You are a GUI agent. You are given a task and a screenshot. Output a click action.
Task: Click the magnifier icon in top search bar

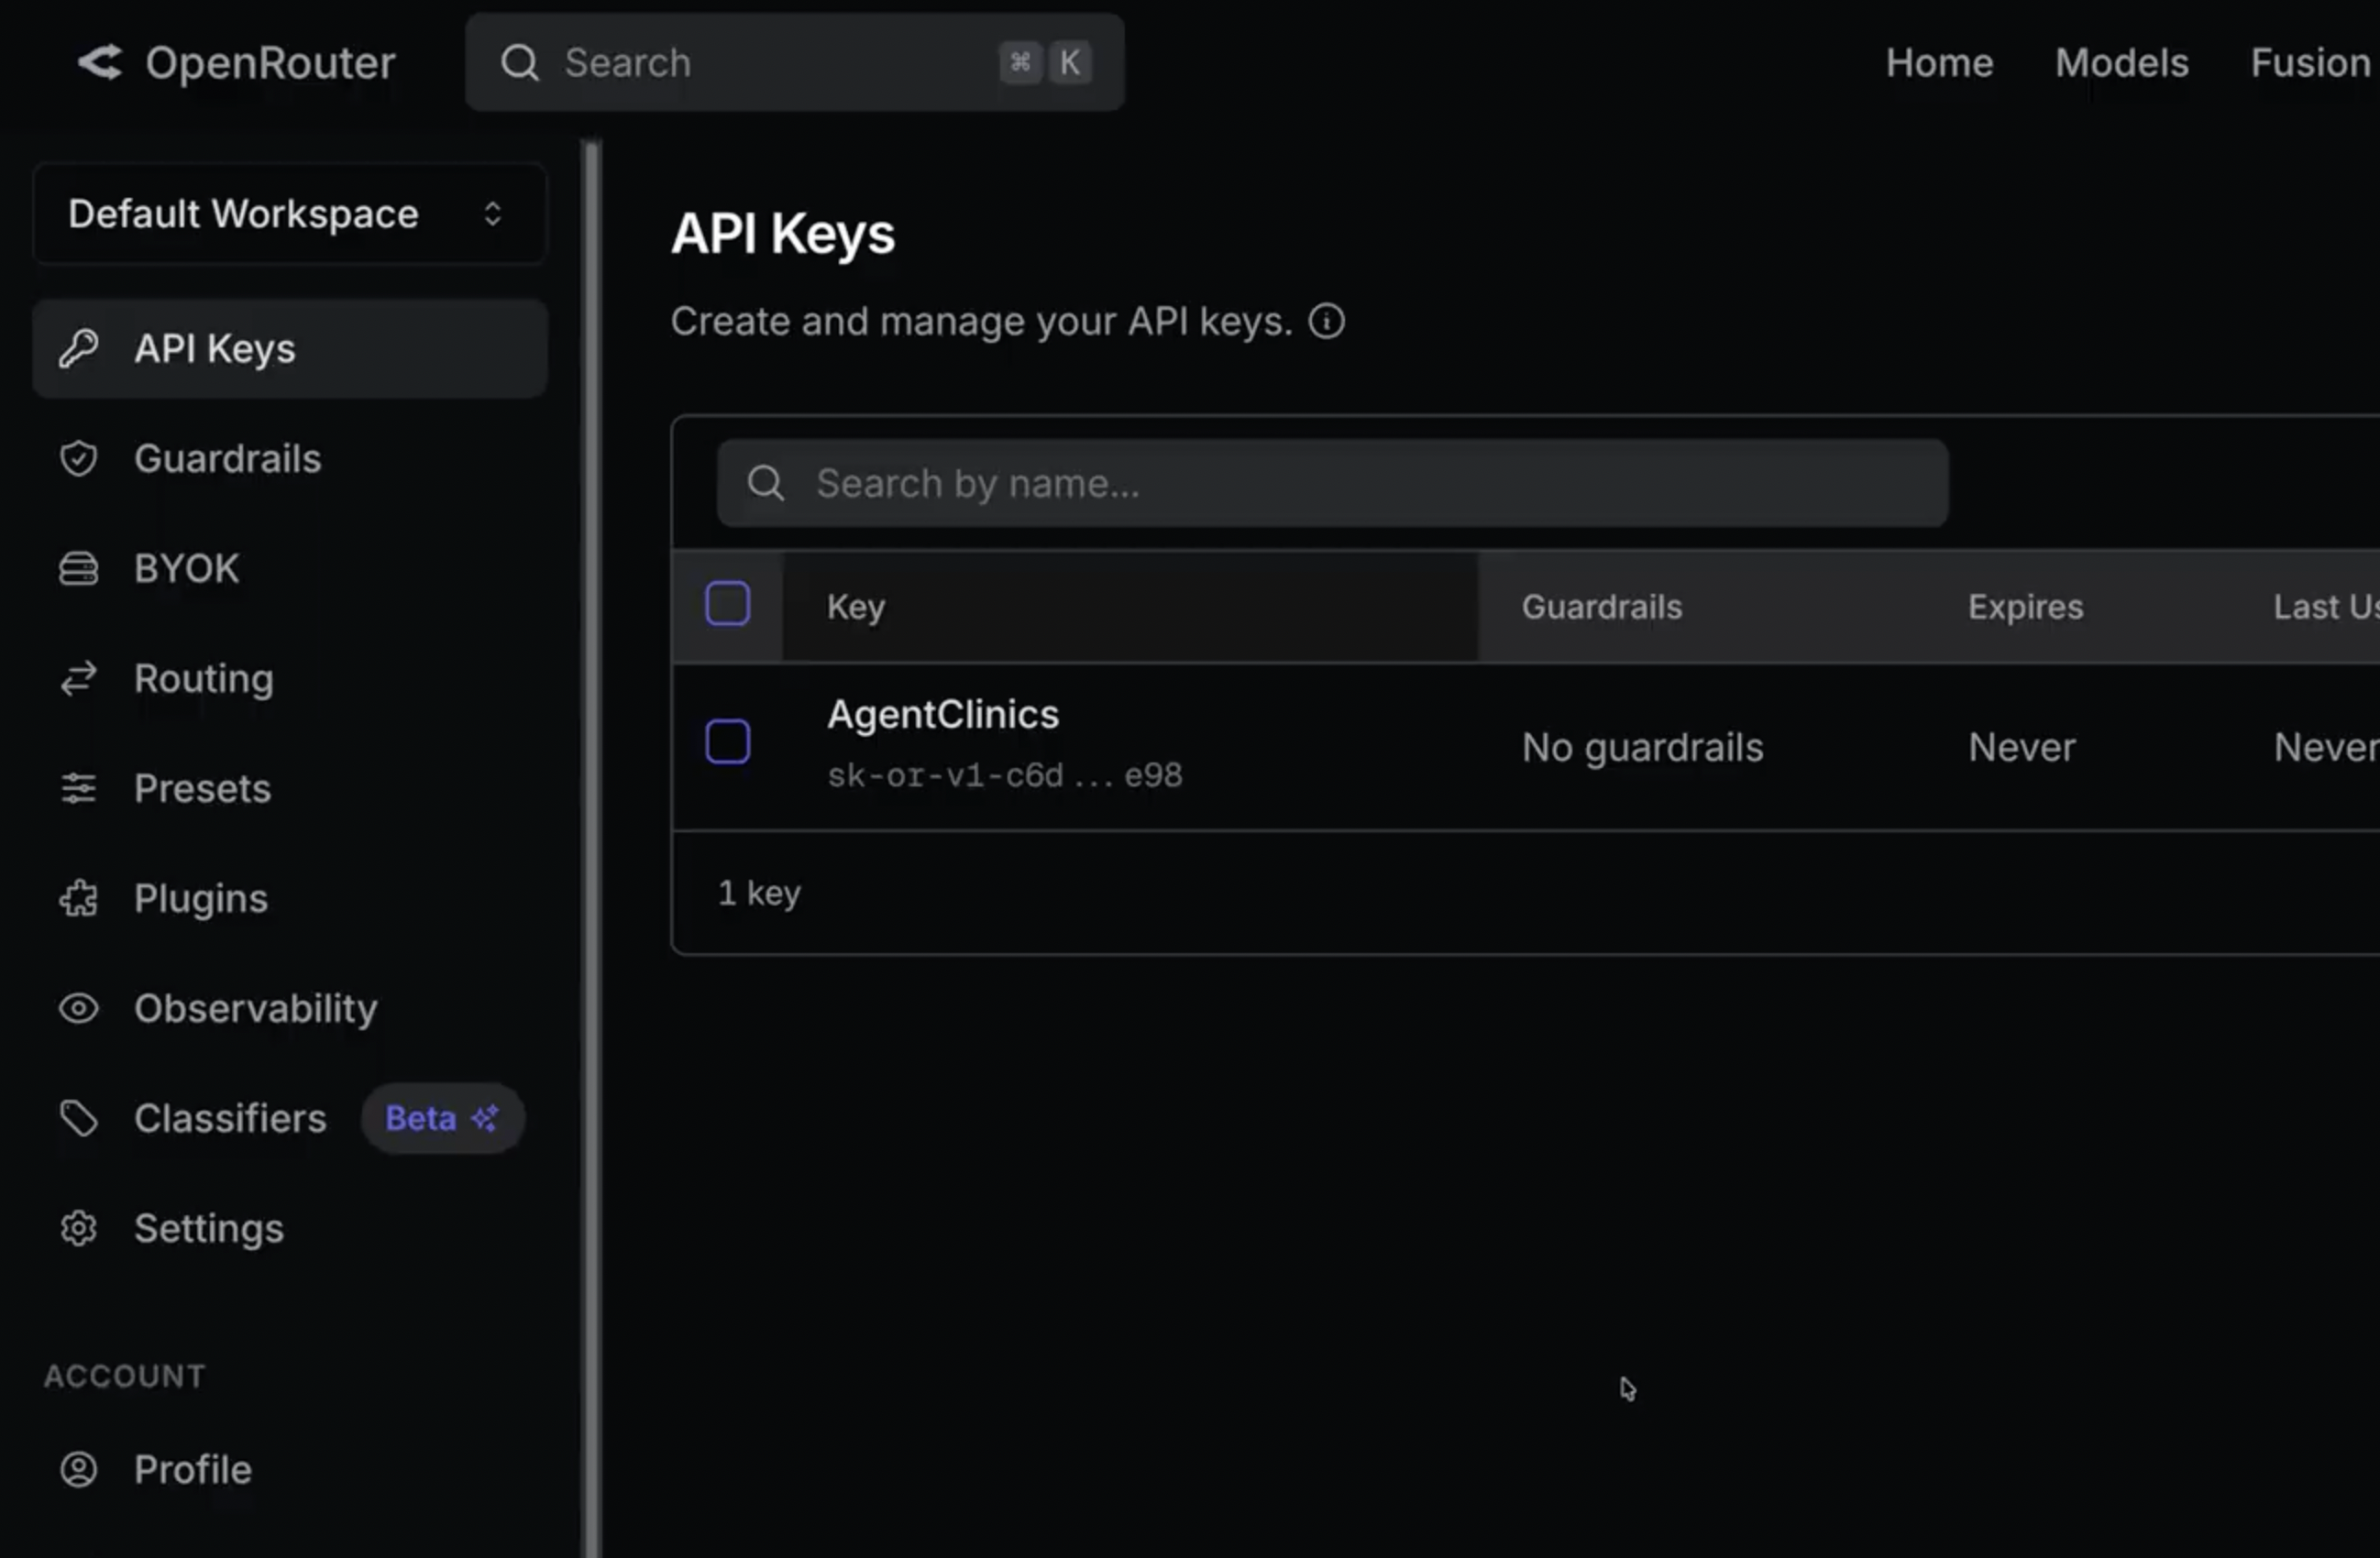[x=520, y=63]
